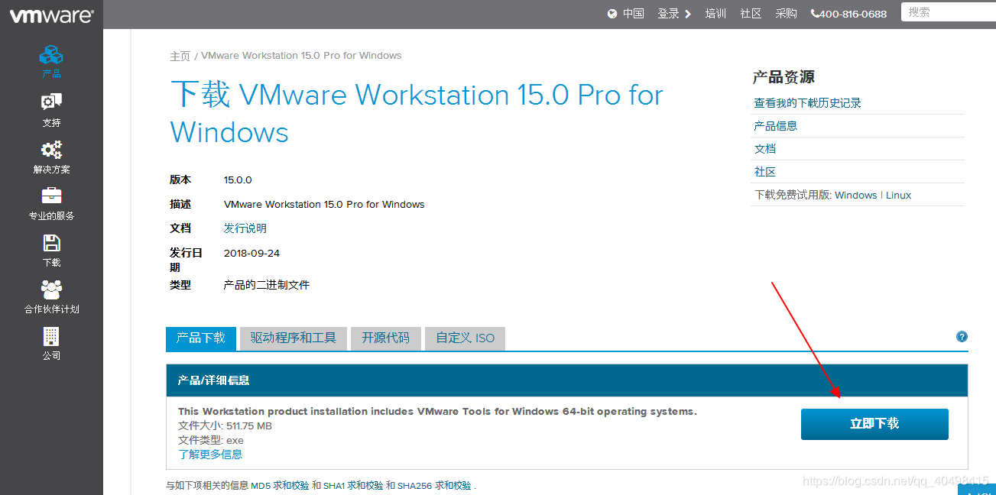Click the release date 2018-09-24

[x=251, y=253]
